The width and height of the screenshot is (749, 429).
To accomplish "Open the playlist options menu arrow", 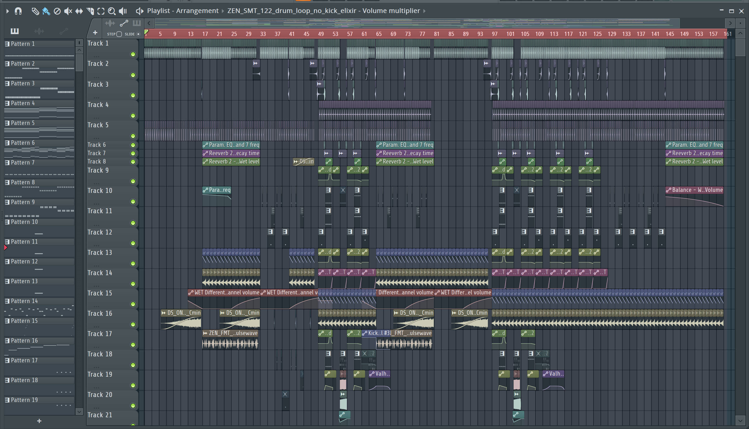I will coord(7,11).
